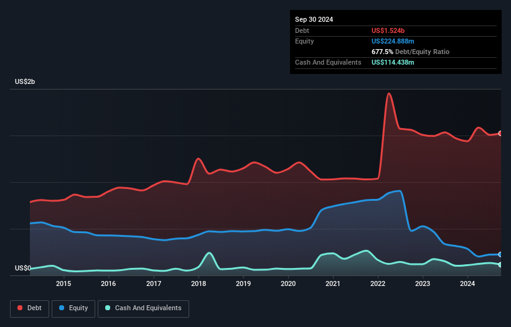
Task: Select the 2019 x-axis label
Action: click(x=243, y=283)
